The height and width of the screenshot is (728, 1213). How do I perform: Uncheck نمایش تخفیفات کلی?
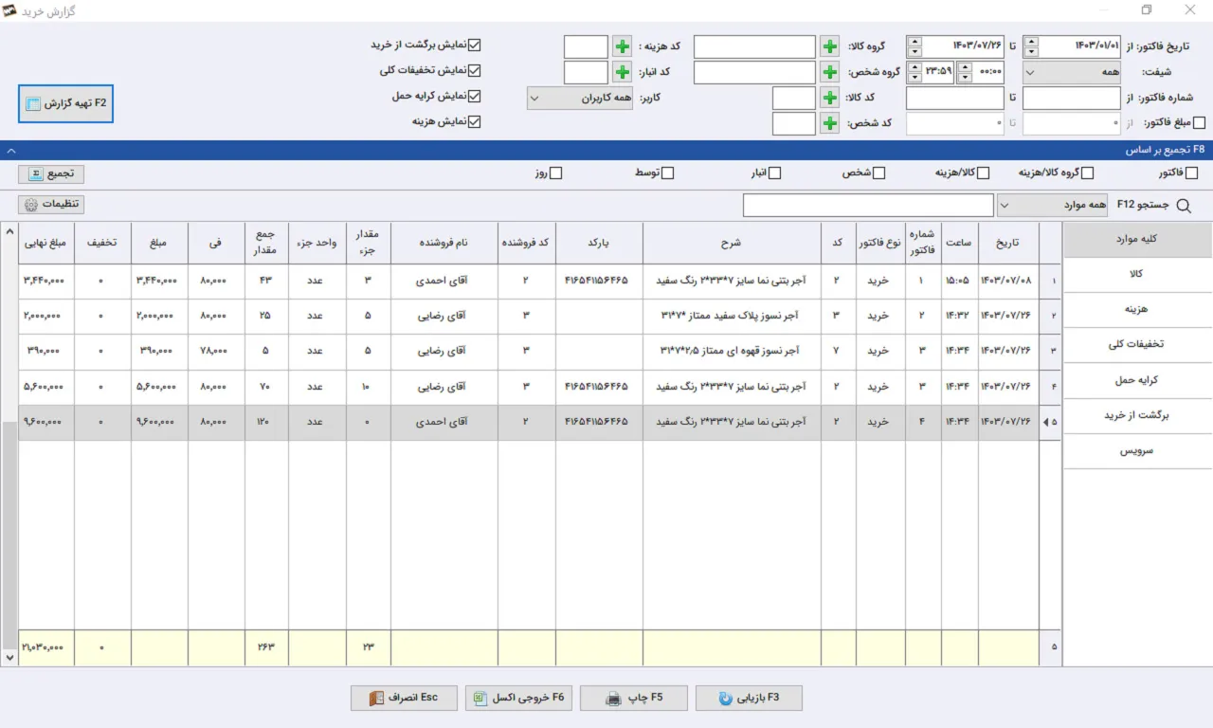(476, 70)
